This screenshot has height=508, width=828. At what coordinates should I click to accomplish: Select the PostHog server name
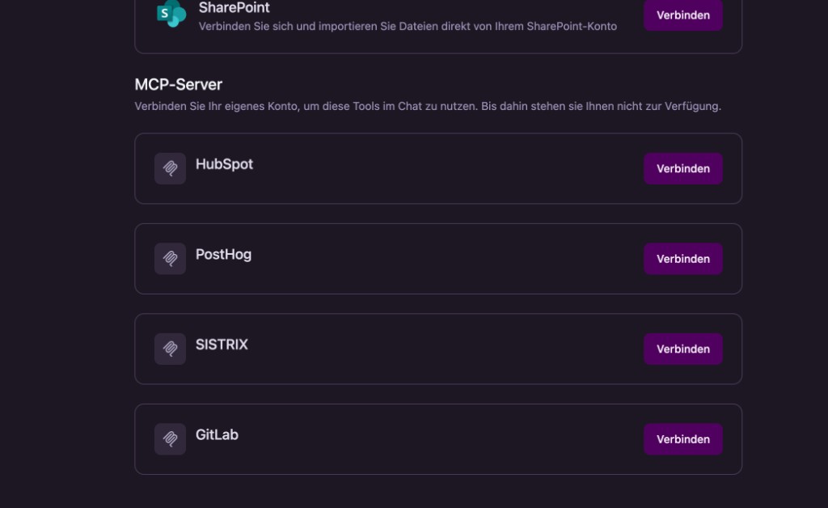223,255
